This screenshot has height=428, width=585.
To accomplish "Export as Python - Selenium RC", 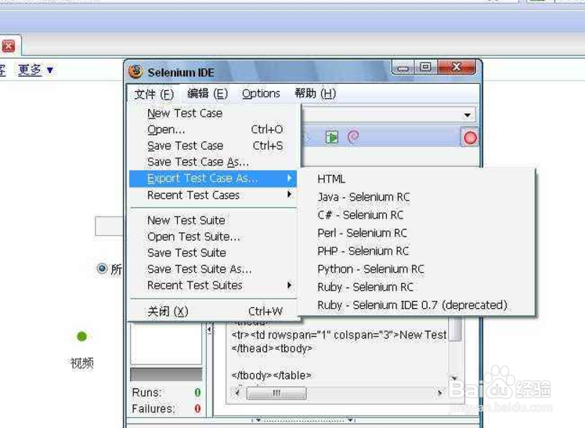I will [418, 269].
